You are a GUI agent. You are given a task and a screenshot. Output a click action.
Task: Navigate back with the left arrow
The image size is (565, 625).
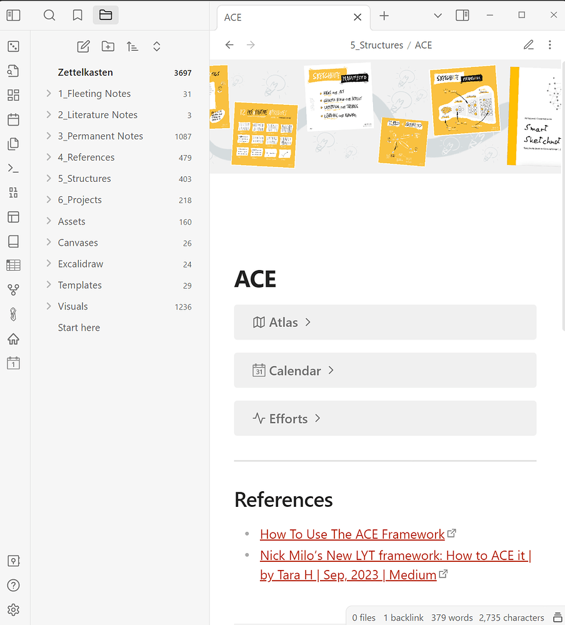229,45
